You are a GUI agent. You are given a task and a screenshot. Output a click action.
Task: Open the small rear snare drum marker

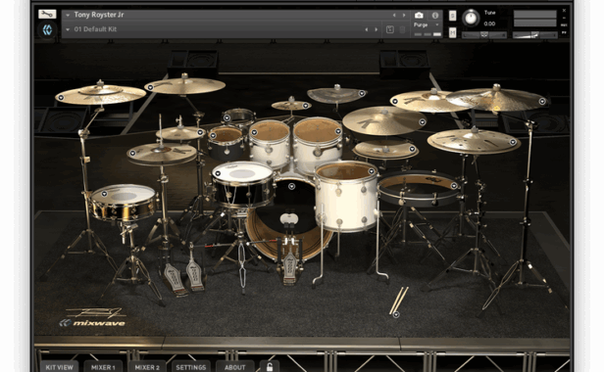click(226, 118)
